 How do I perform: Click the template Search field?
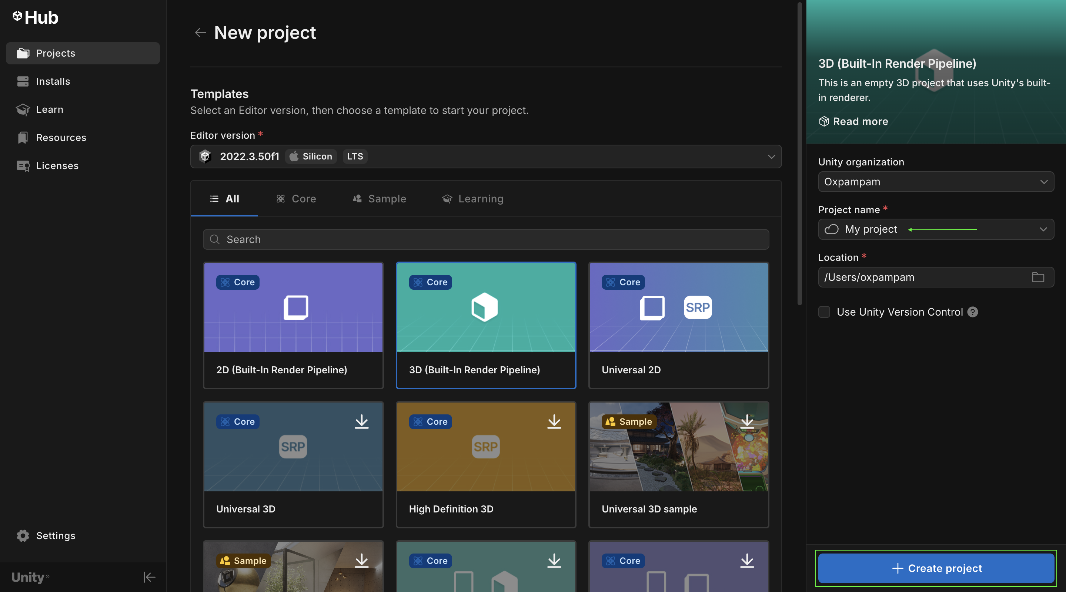(x=486, y=239)
